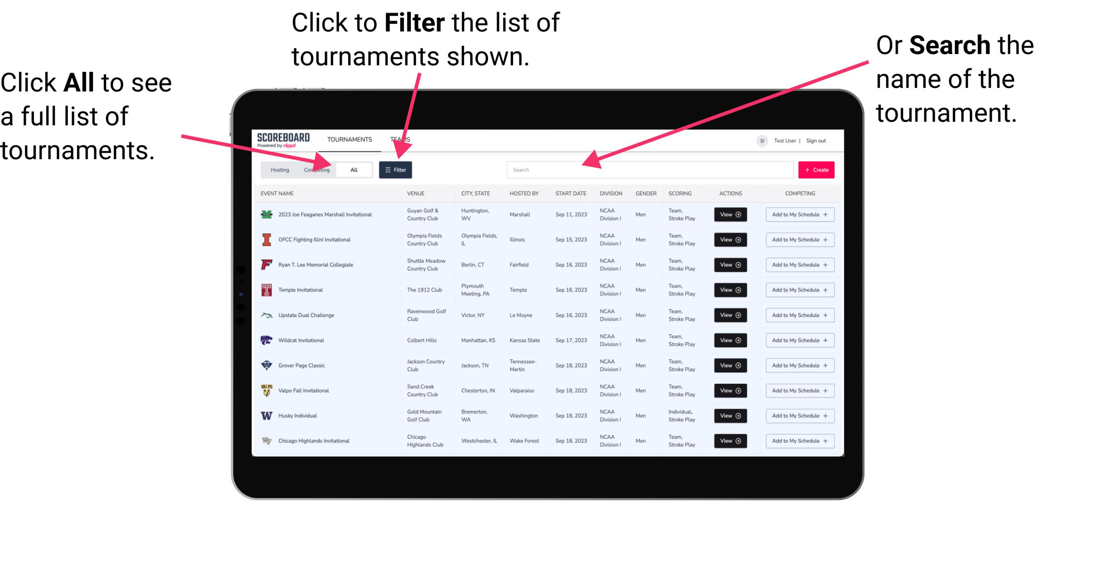Select the Hosting tab filter
Screen dimensions: 1094x588
pyautogui.click(x=278, y=169)
